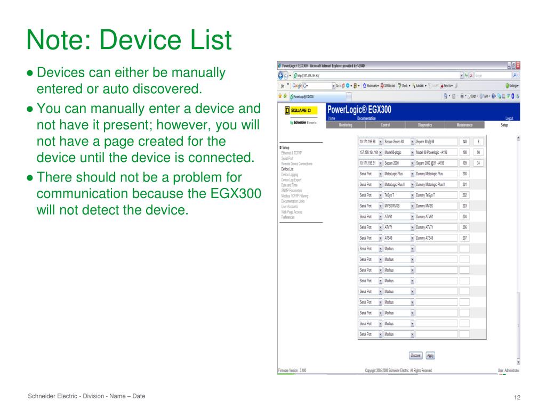The height and width of the screenshot is (409, 546).
Task: Open connection dropdown showing 10.171.195.68
Action: point(371,142)
